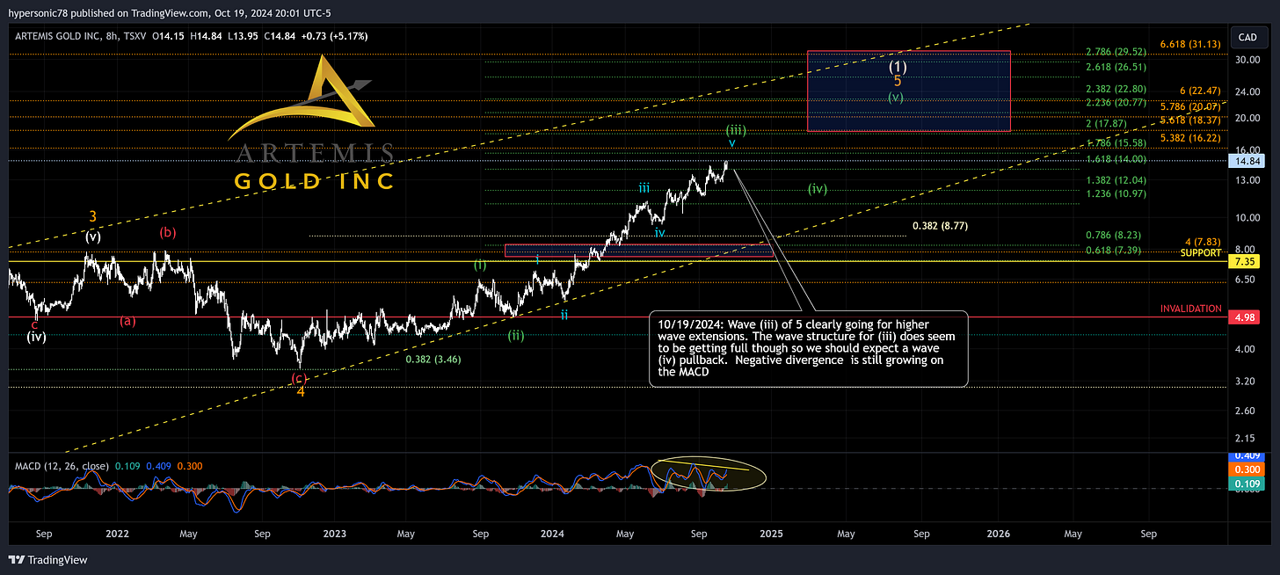This screenshot has height=575, width=1280.
Task: Click the teal 0.109 MACD value tag
Action: [1248, 483]
